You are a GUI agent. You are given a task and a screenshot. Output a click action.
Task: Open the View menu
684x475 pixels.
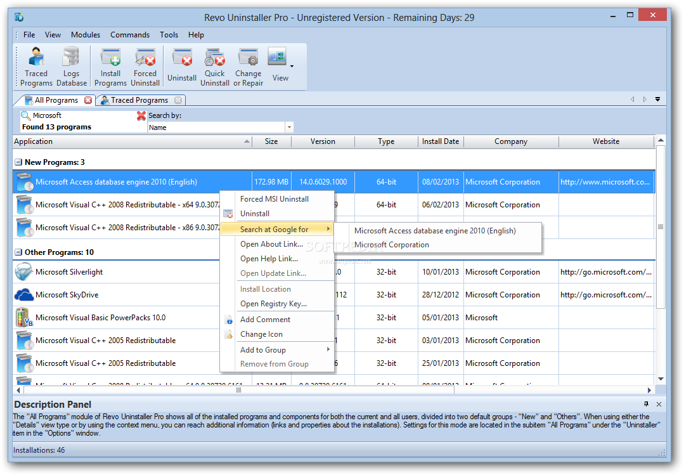53,34
